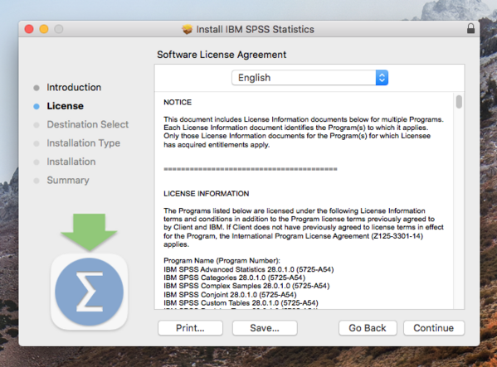Click the license text scrollbar thumb

pos(459,102)
